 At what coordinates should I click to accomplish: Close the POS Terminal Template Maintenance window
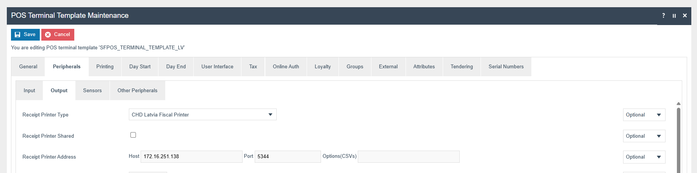pyautogui.click(x=685, y=16)
